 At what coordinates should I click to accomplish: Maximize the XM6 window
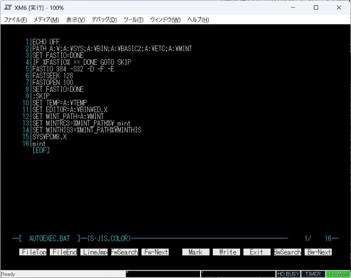coord(316,8)
